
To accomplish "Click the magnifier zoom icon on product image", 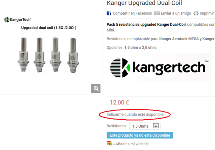I will tap(96, 88).
